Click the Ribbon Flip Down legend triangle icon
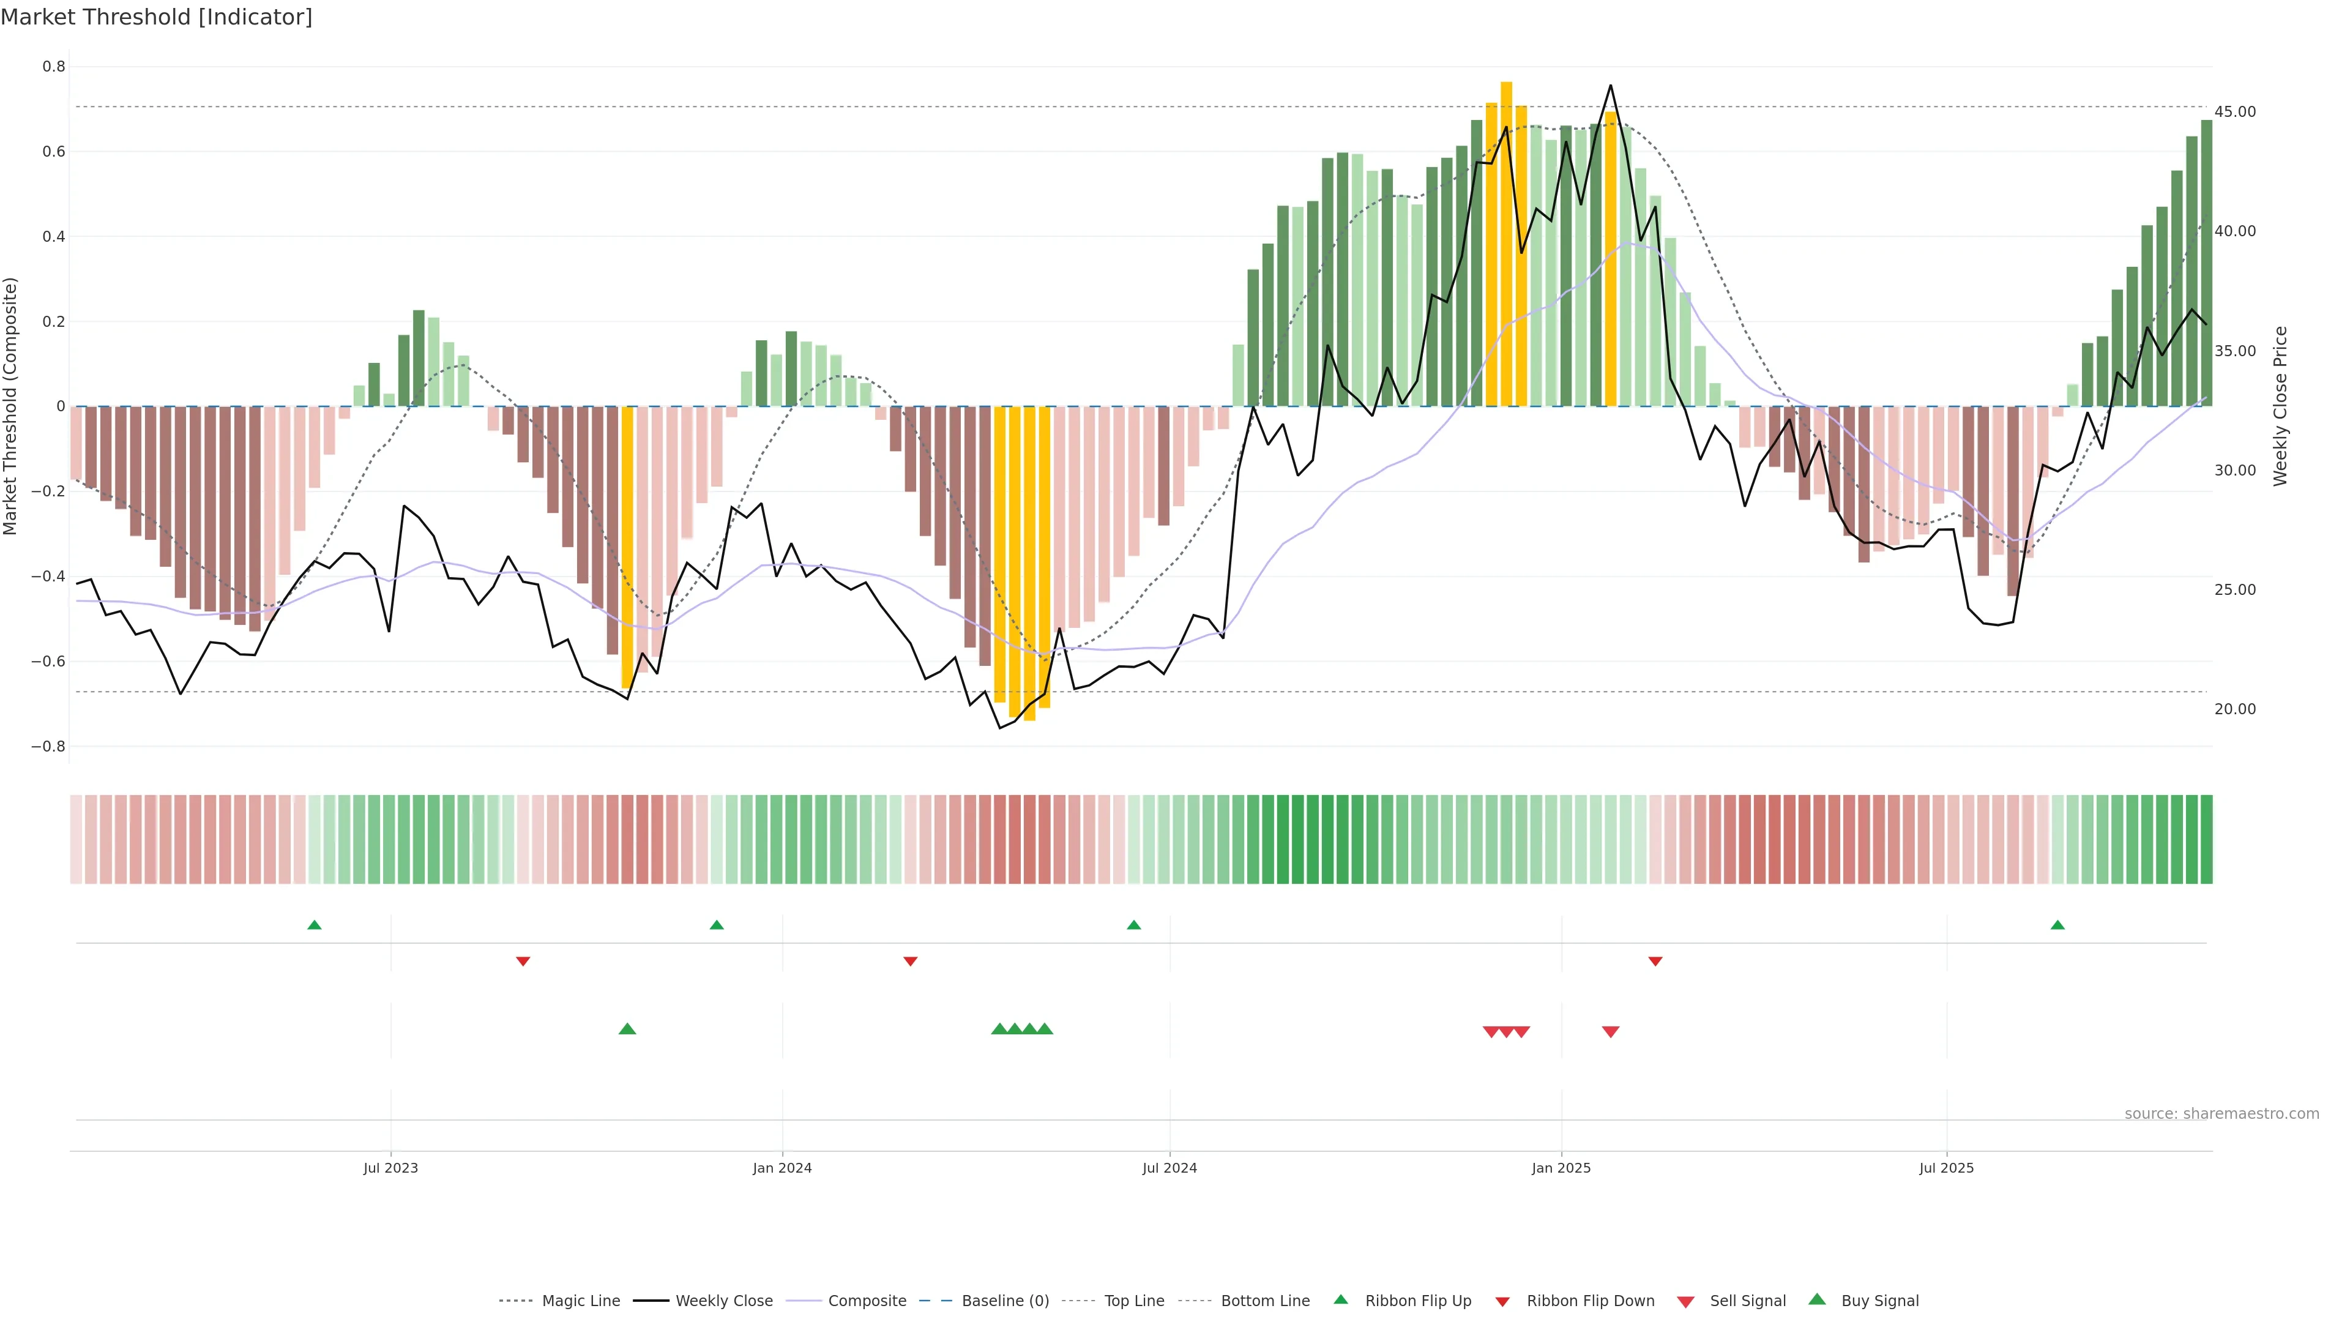 click(1502, 1302)
